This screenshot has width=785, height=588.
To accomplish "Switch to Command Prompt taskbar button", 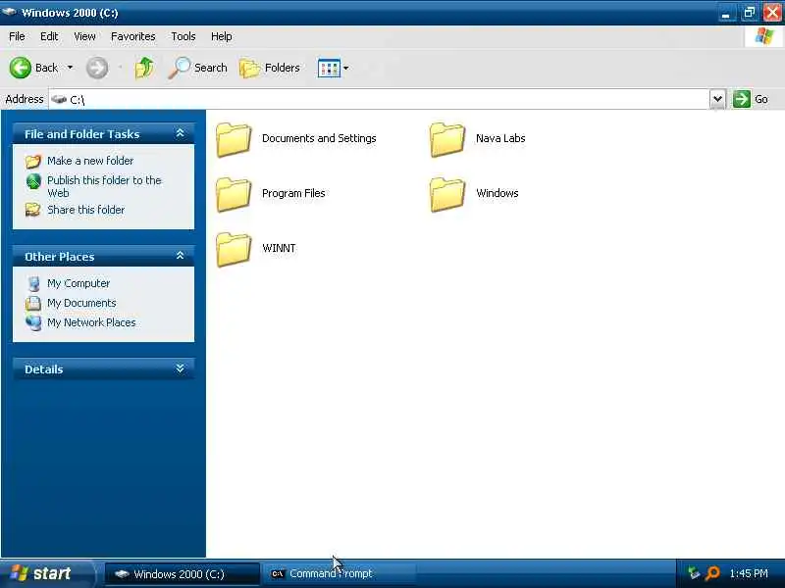I will click(x=339, y=574).
